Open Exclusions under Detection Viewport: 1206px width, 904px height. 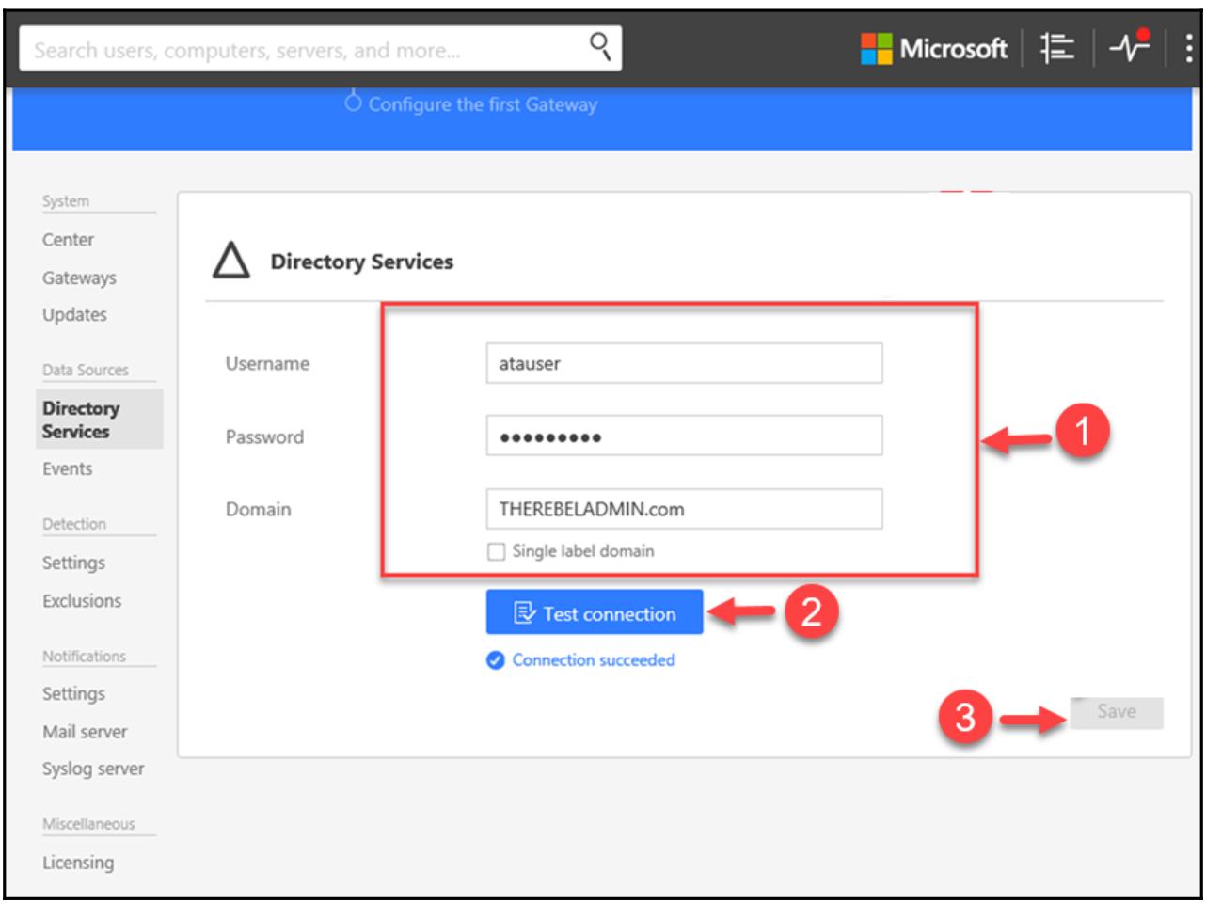coord(82,600)
